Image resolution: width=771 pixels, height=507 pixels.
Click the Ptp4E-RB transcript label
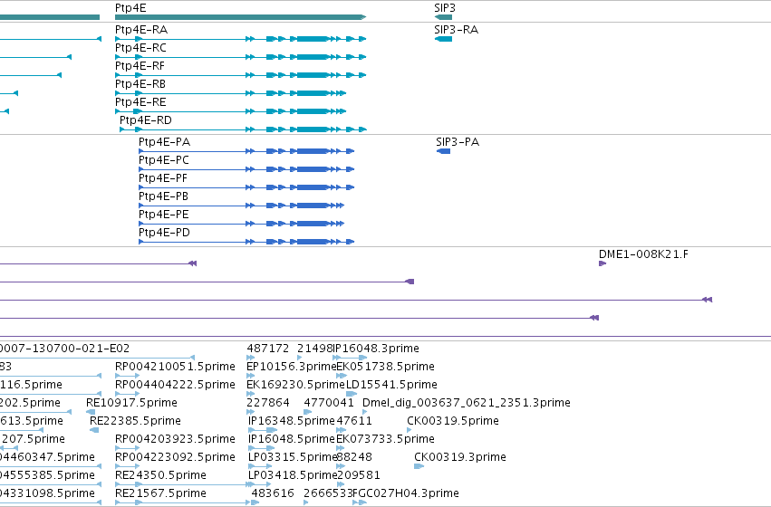(140, 84)
